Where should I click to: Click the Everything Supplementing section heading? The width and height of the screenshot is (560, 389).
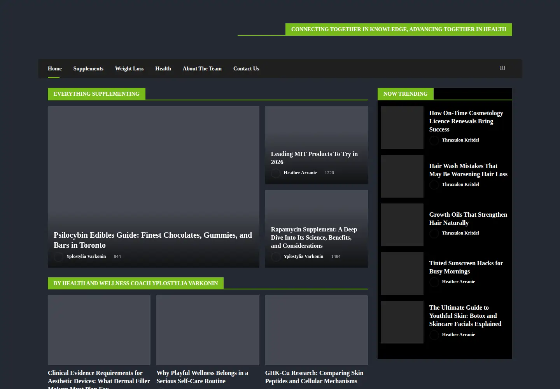tap(96, 94)
